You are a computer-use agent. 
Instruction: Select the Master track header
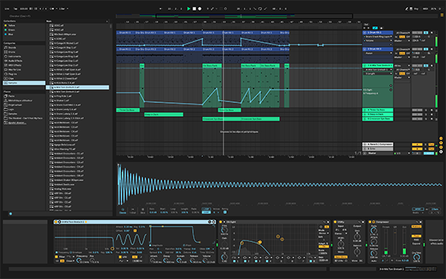point(378,153)
